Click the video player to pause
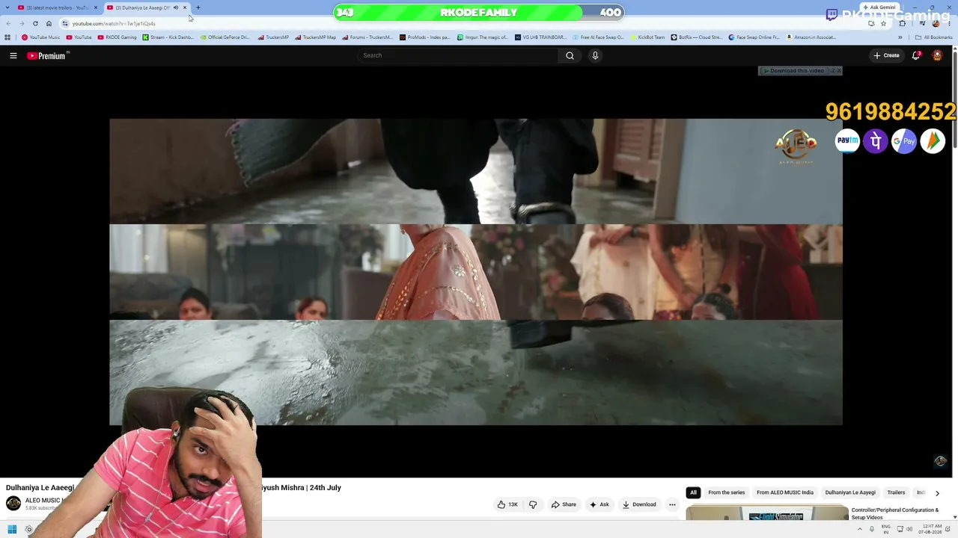 (476, 272)
